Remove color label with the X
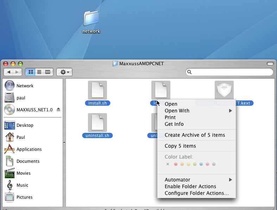 click(168, 164)
